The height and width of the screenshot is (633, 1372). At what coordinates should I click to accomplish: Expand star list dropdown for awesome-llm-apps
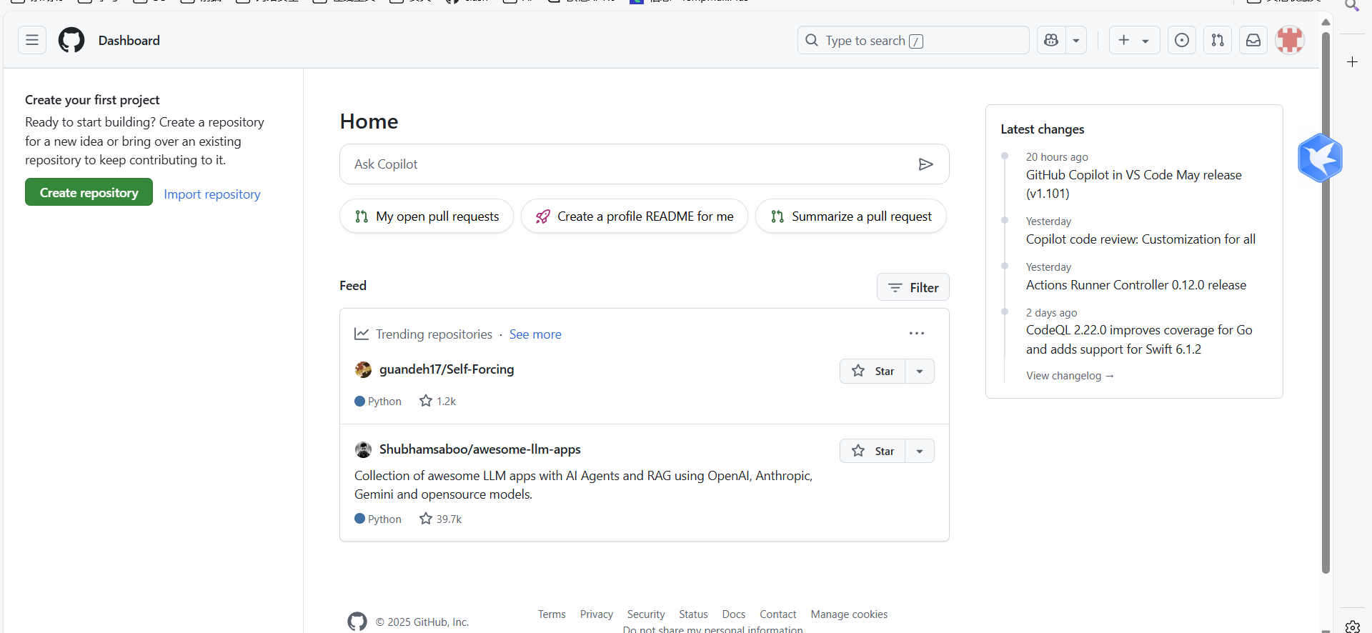920,451
